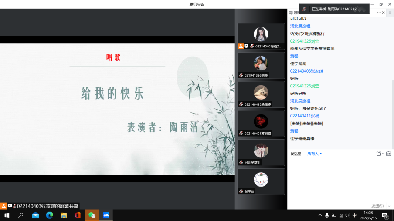Show hidden system tray icons
The image size is (394, 221).
point(320,215)
